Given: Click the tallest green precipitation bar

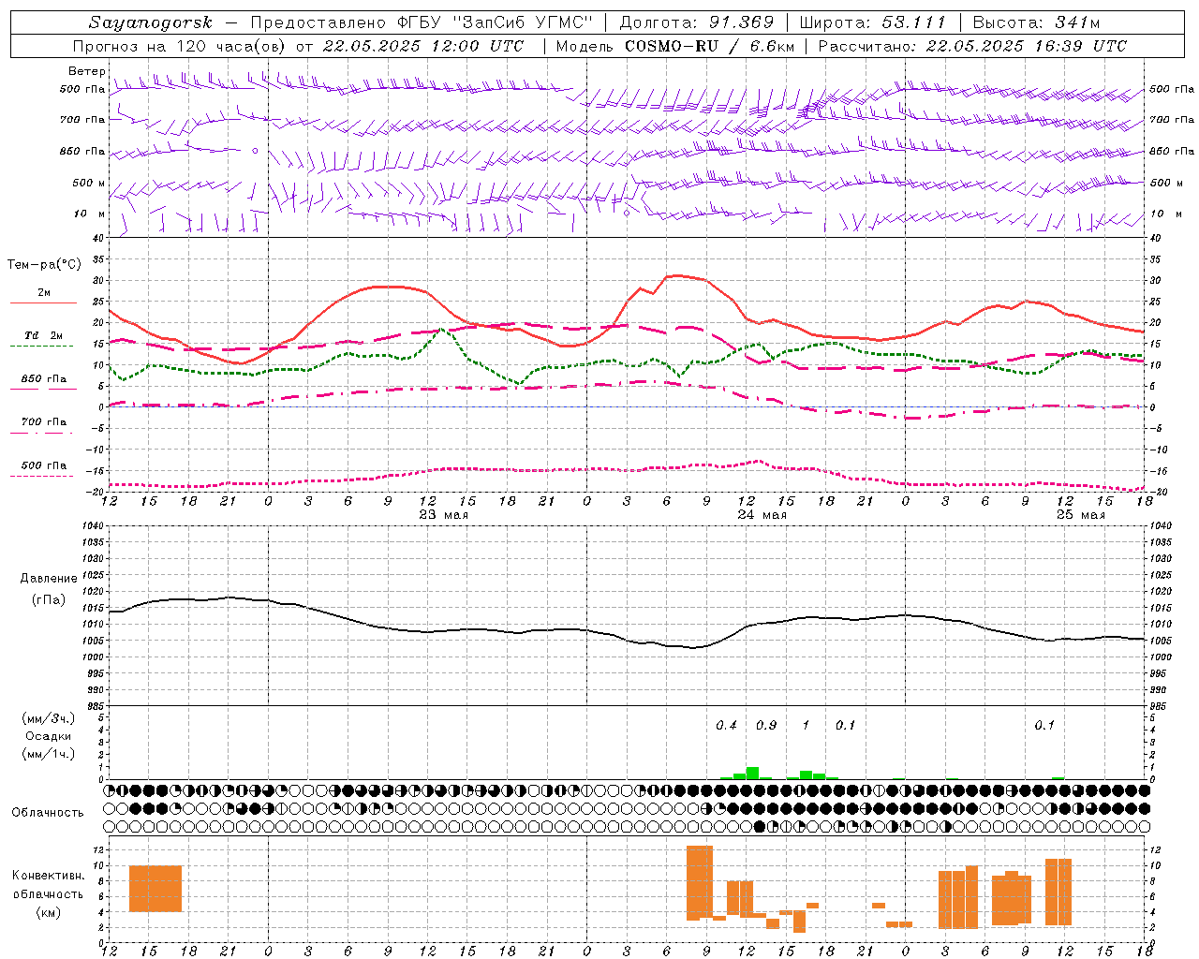Looking at the screenshot, I should pos(752,774).
